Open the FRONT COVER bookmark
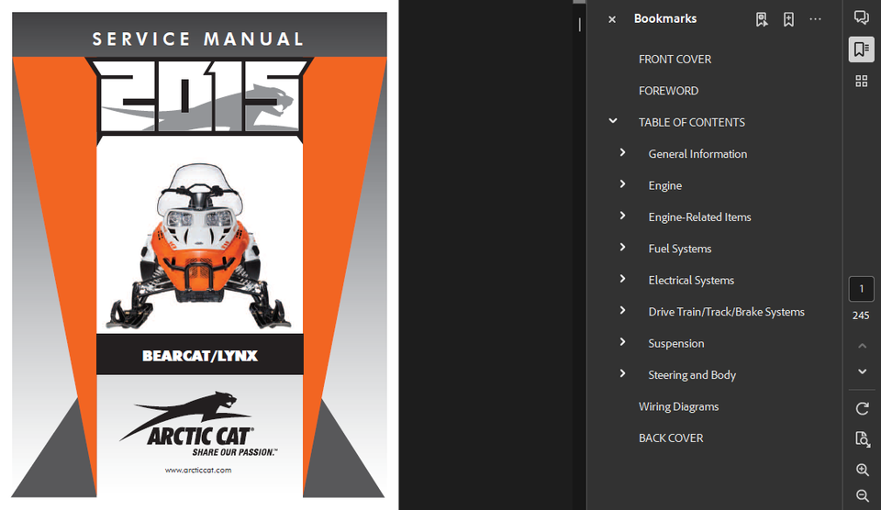 click(675, 59)
